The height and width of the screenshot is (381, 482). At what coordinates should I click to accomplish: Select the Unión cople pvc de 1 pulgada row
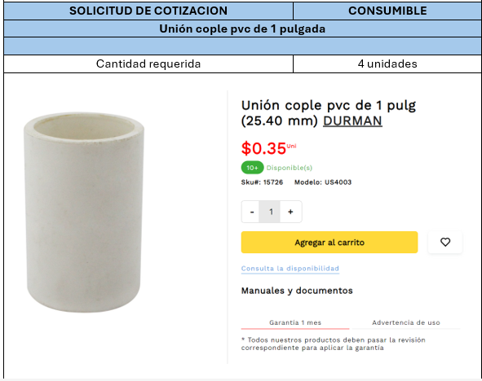tap(242, 28)
